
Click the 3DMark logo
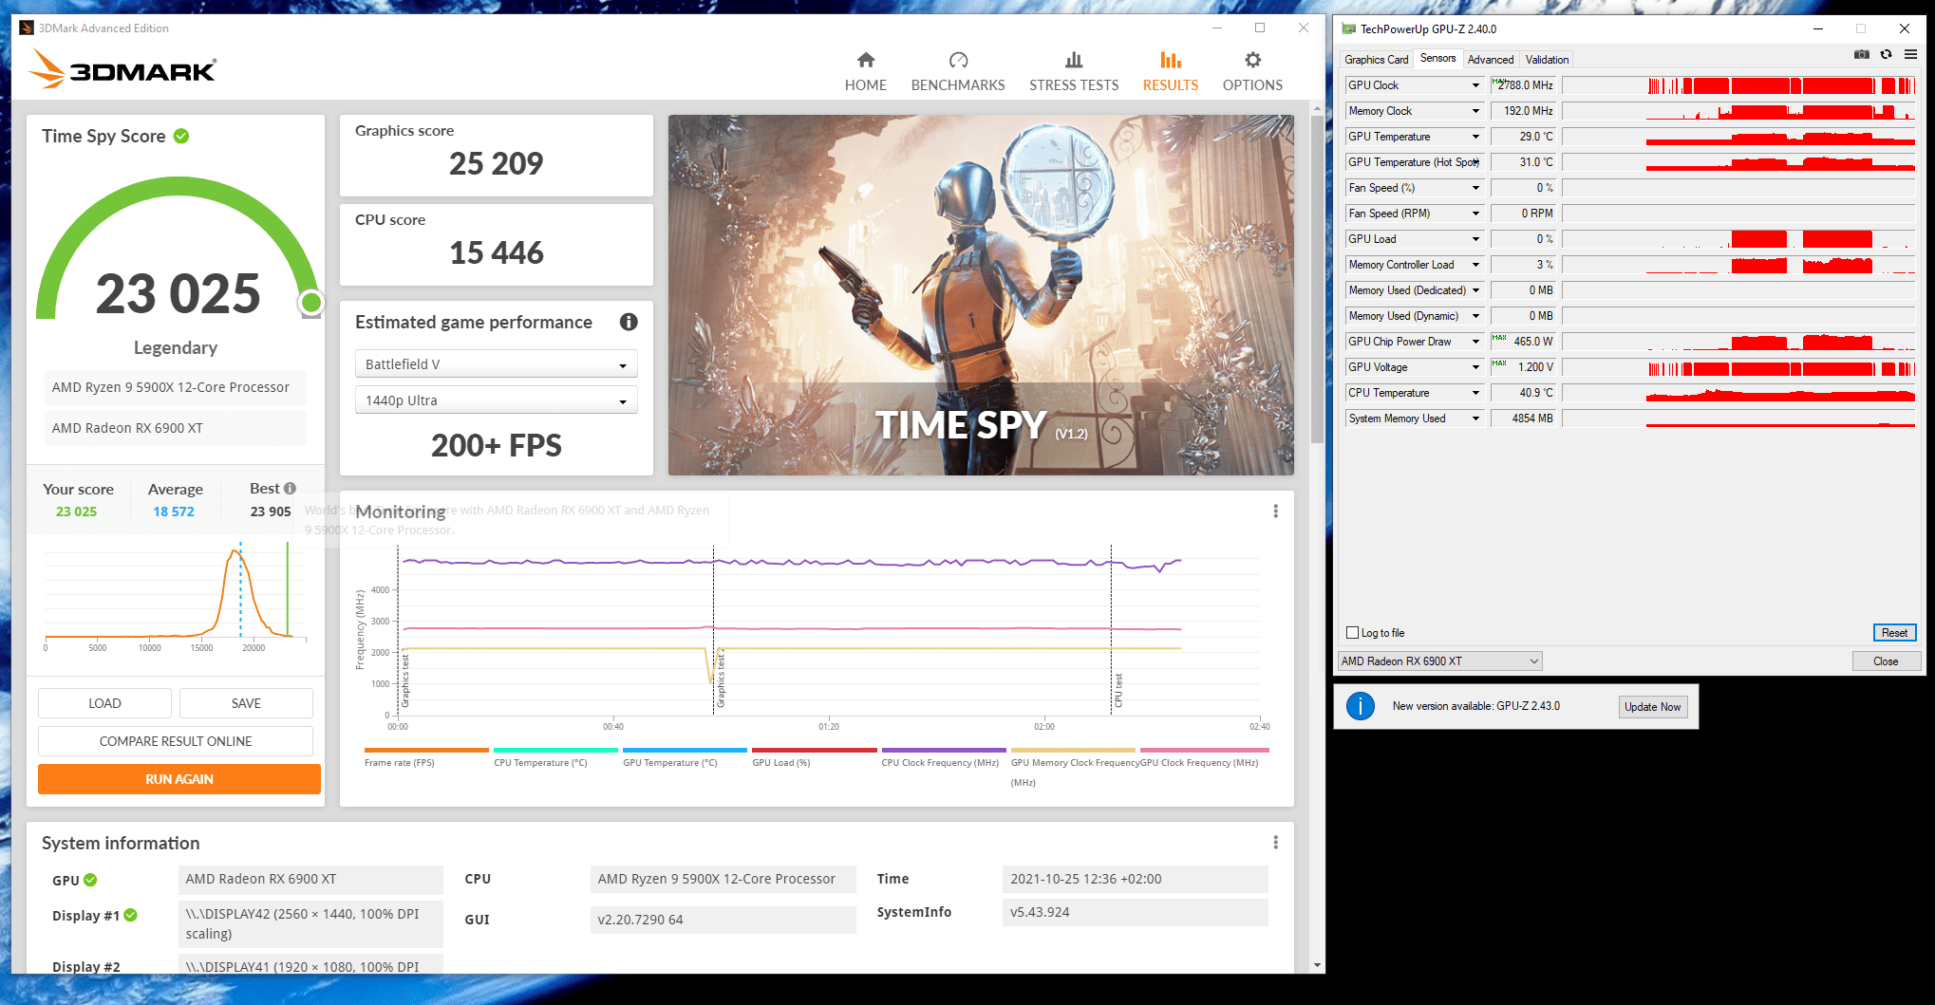(x=122, y=69)
